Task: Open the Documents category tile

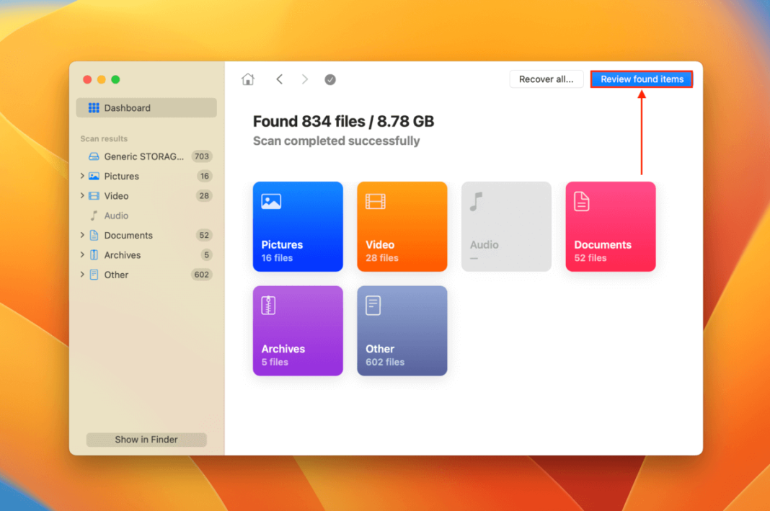Action: [610, 226]
